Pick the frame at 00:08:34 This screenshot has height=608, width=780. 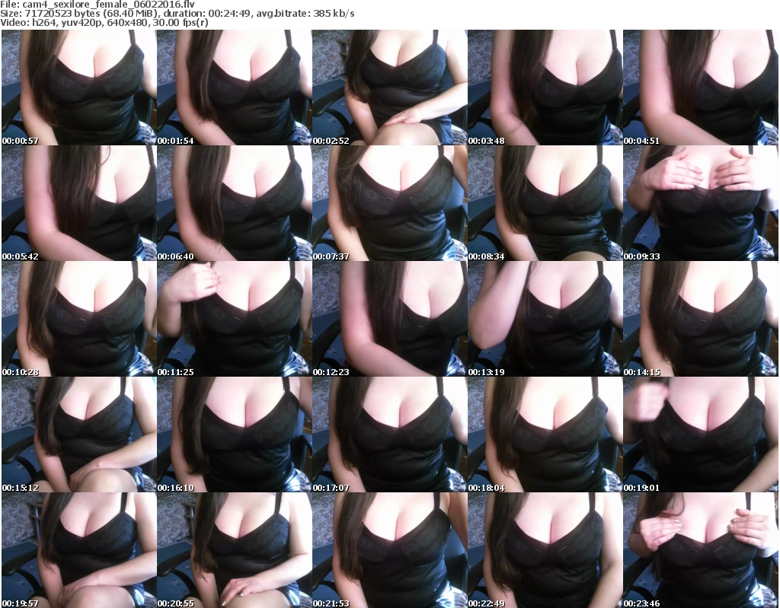[x=545, y=203]
